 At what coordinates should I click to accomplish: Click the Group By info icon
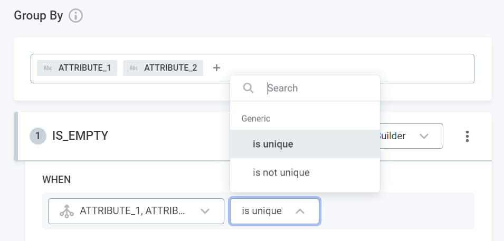tap(76, 16)
